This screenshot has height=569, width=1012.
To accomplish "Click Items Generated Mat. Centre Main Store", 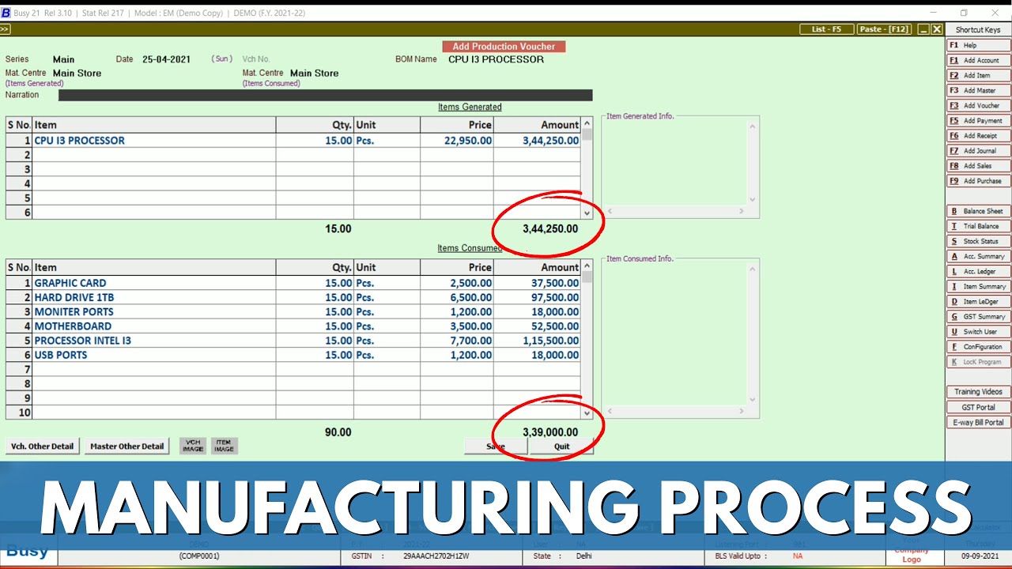I will (77, 73).
